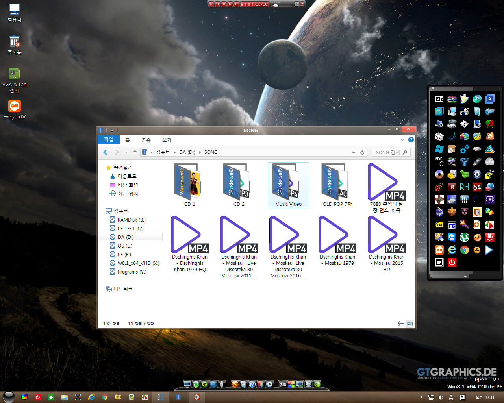Select Dschinghis Khan Moskau 1979 video
This screenshot has width=504, height=403.
[337, 241]
